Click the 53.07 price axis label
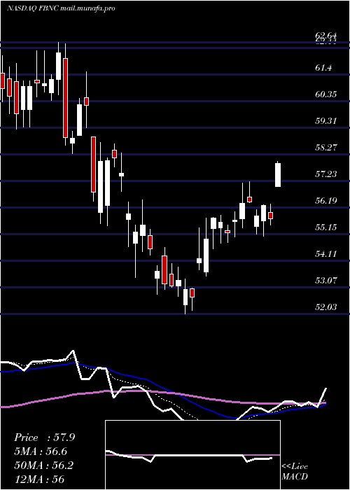This screenshot has height=490, width=350. coord(326,280)
